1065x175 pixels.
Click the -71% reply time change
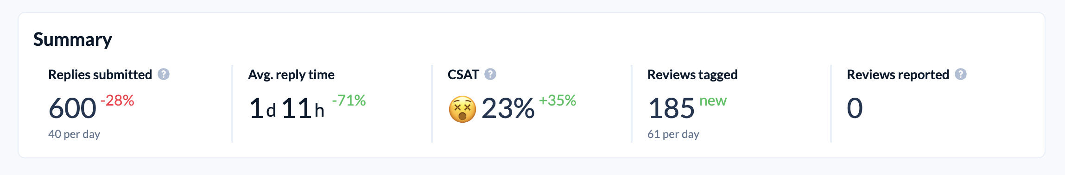(x=349, y=100)
